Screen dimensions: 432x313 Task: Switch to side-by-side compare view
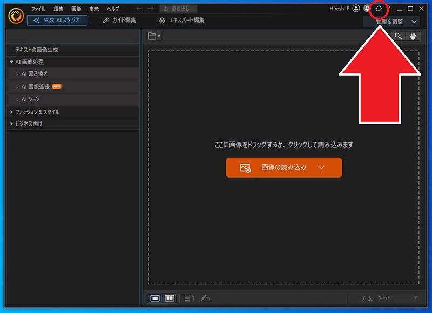coord(170,298)
